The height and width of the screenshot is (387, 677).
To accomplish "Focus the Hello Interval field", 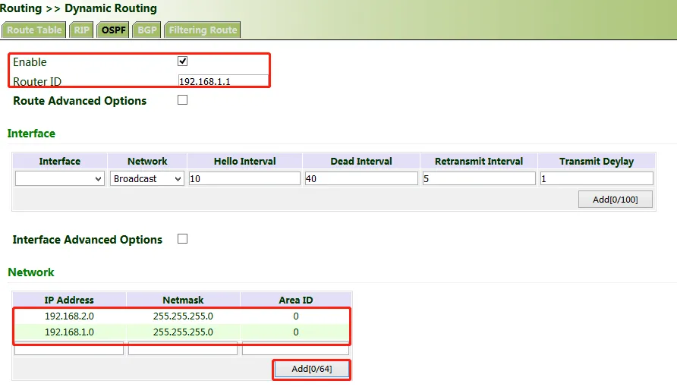I will 244,178.
